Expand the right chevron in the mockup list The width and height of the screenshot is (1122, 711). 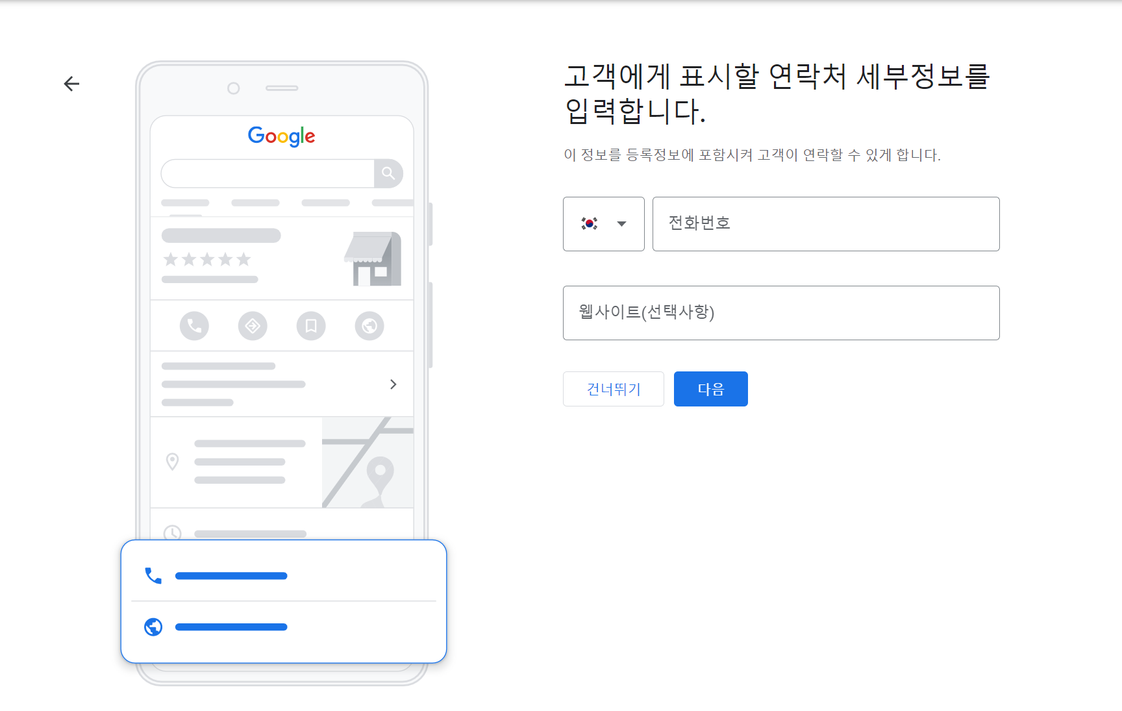[393, 384]
